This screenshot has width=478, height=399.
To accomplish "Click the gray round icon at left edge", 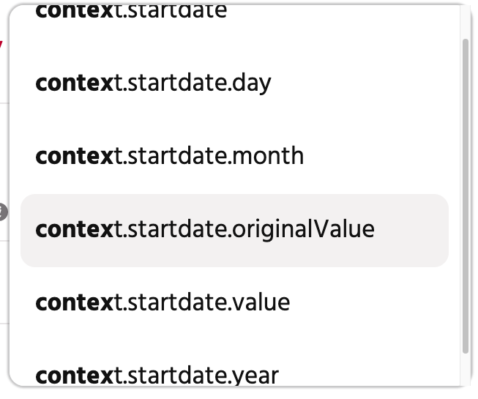I will click(x=2, y=213).
